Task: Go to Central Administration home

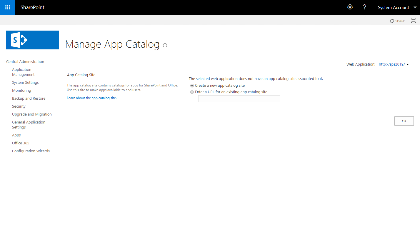Action: pyautogui.click(x=25, y=61)
